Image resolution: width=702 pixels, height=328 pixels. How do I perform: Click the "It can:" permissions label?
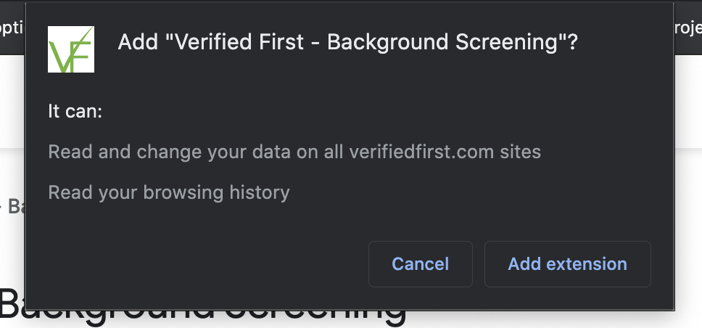coord(75,111)
